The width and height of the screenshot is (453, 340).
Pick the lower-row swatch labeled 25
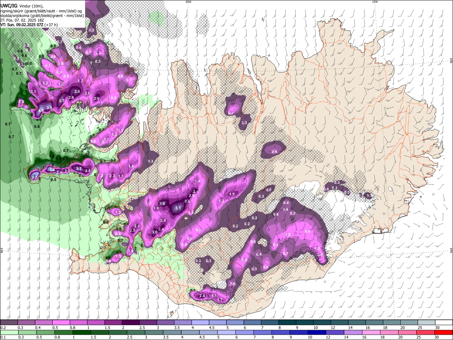pyautogui.click(x=426, y=332)
